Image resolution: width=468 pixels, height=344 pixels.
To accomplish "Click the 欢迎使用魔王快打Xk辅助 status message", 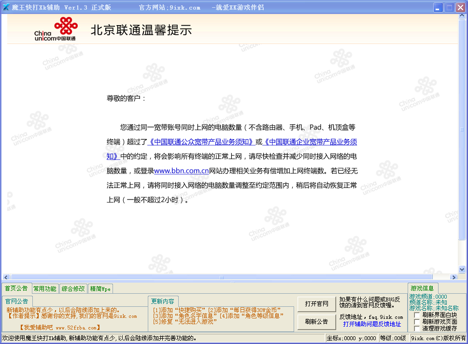I will point(99,338).
